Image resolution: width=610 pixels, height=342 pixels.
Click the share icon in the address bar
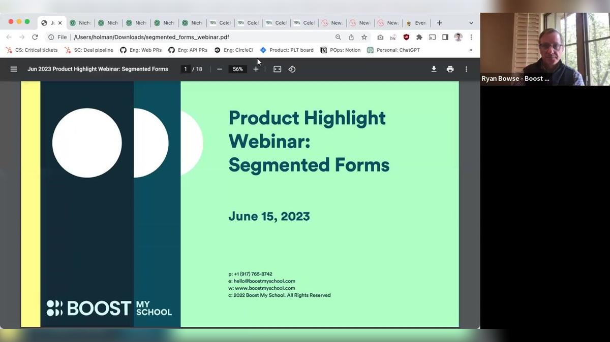[351, 37]
